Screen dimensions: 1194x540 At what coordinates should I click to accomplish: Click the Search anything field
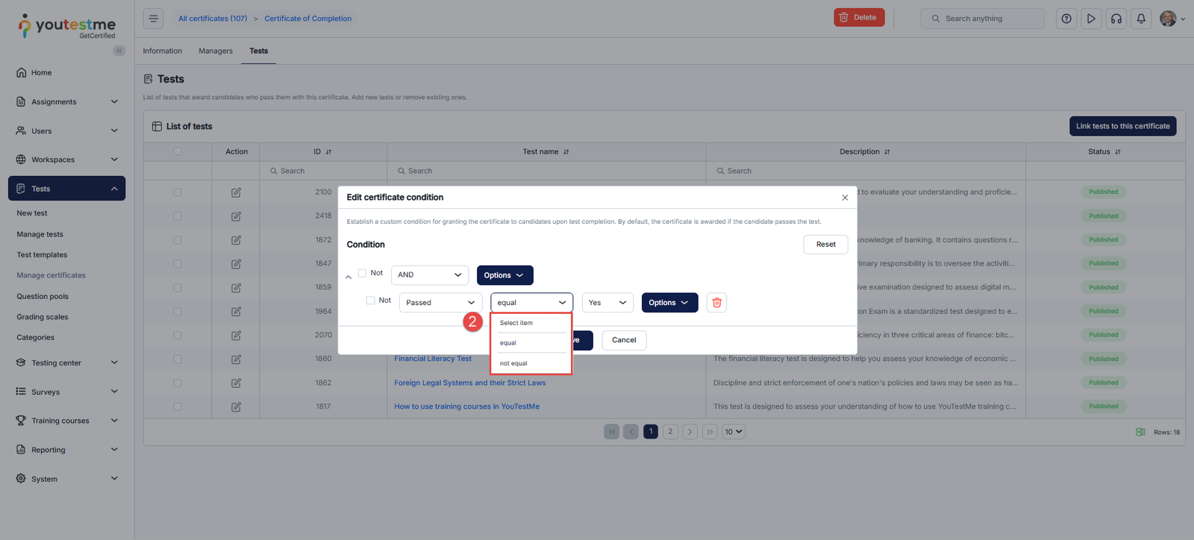pyautogui.click(x=982, y=19)
